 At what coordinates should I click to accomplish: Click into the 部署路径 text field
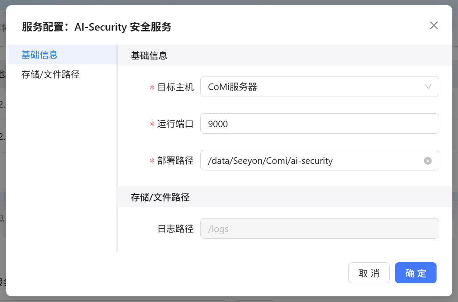pos(311,160)
